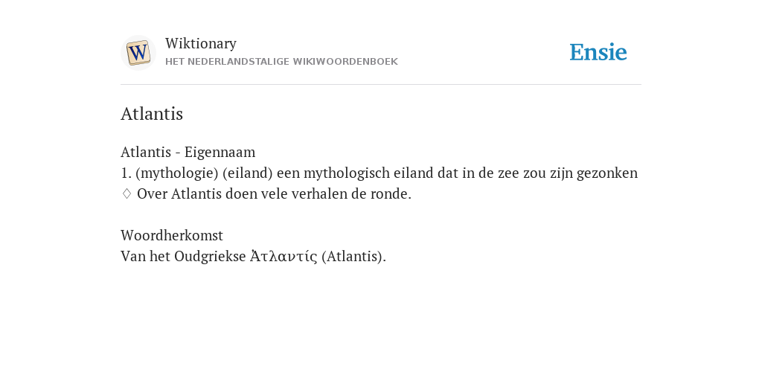Click the Greek word Ἀτλαντίς
This screenshot has width=762, height=381.
pos(284,256)
